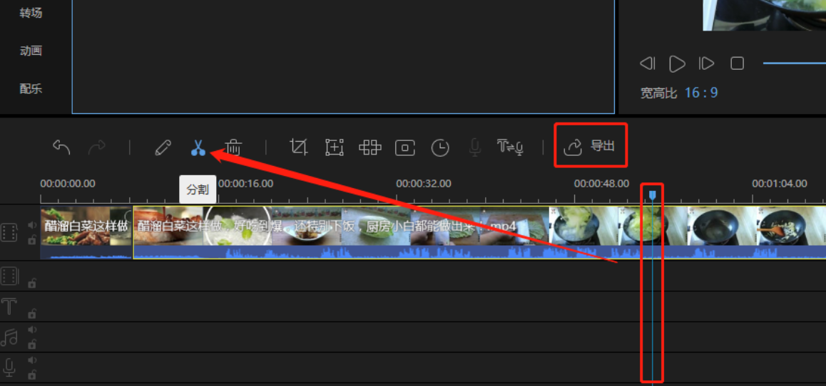Click the voice recording microphone icon
The image size is (826, 386).
click(474, 147)
